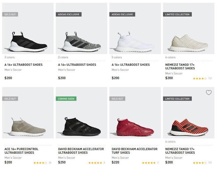Screen dimensions: 217x169
Task: Click the five-star rating of Beckham Ultraboost Shoes
Action: click(x=95, y=163)
